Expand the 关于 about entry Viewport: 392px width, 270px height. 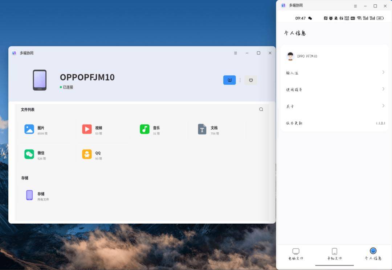[x=335, y=106]
